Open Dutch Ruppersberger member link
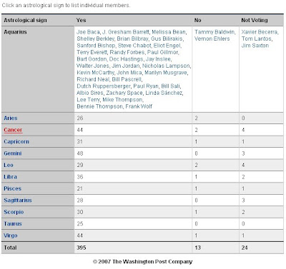 pos(104,86)
